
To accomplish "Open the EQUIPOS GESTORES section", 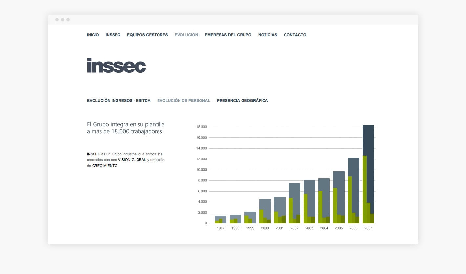I will pos(147,35).
